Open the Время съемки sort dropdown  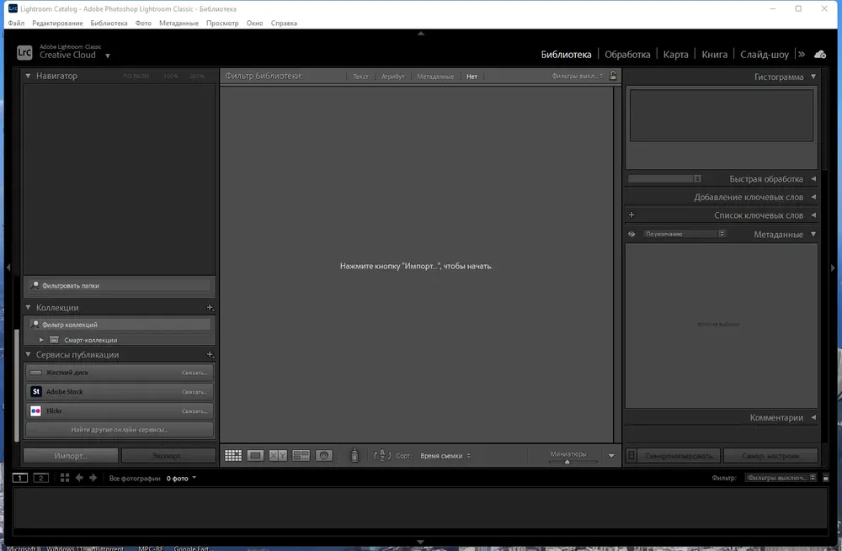445,455
